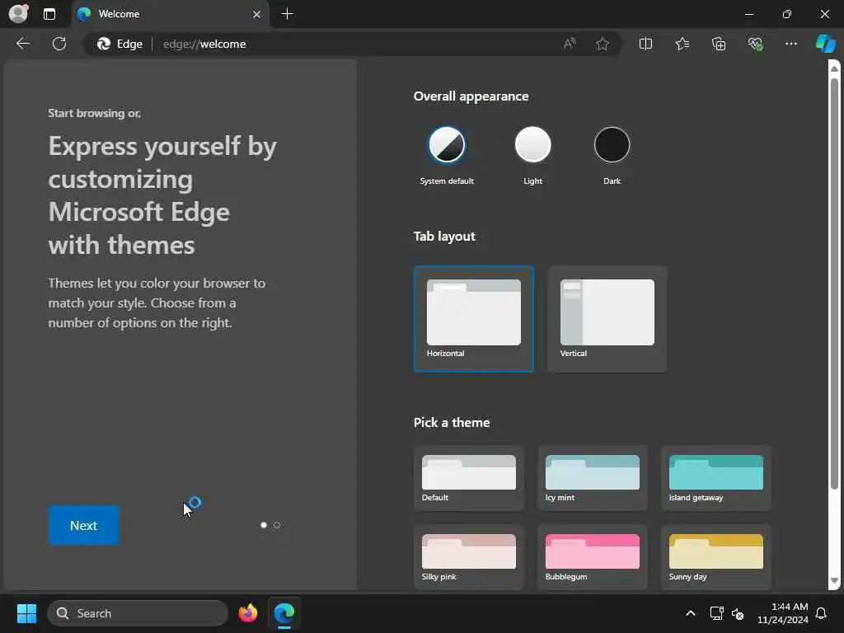Screen dimensions: 844x633
Task: Open the tab actions menu icon
Action: pos(49,14)
